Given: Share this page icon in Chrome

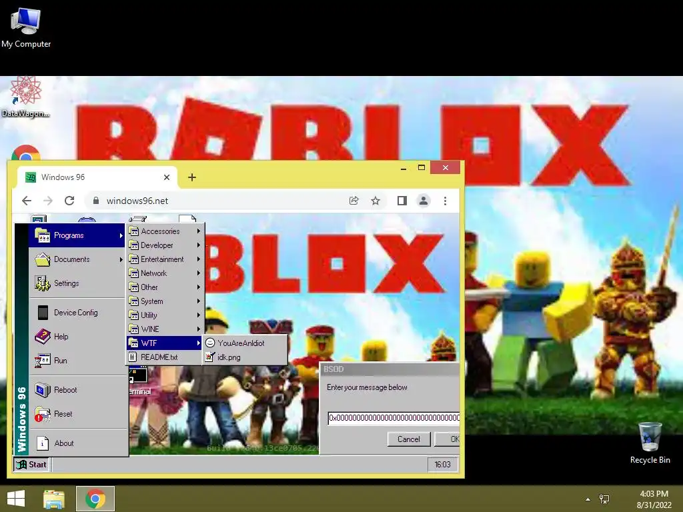Looking at the screenshot, I should pos(354,201).
